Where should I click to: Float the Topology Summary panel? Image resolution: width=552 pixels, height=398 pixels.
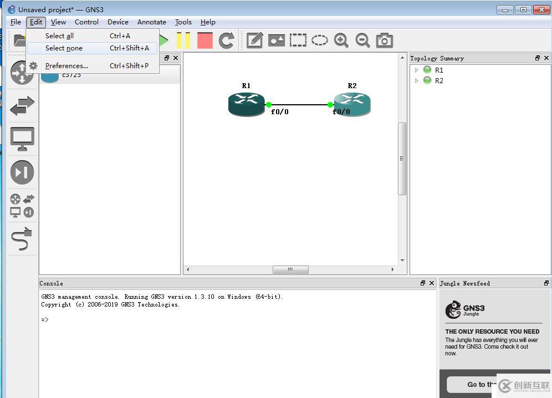point(537,58)
